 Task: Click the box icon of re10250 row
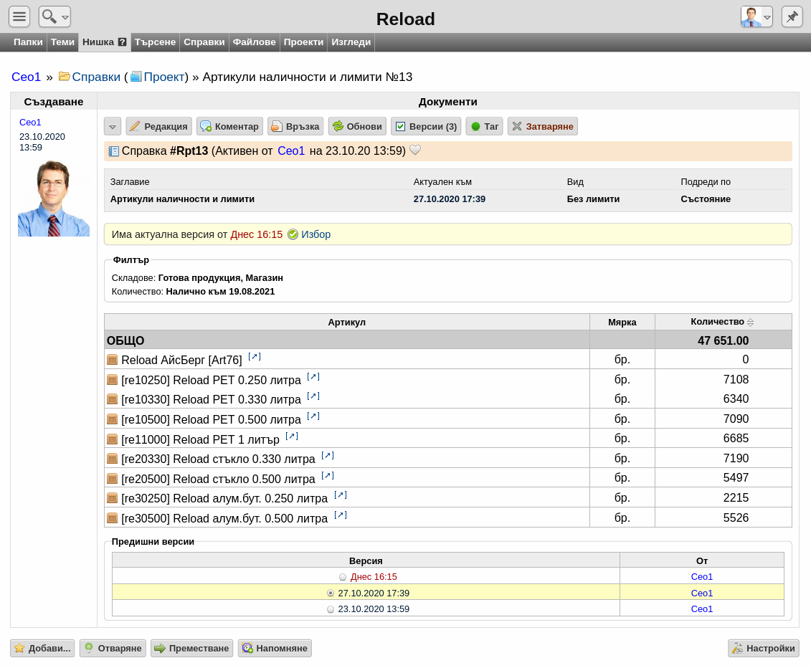pyautogui.click(x=113, y=380)
